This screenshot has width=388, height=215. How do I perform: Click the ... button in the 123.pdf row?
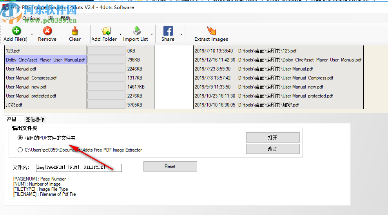tap(106, 51)
